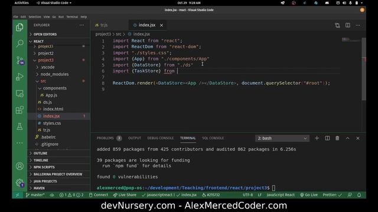Kill the terminal with trash icon
The width and height of the screenshot is (378, 212).
pyautogui.click(x=337, y=138)
